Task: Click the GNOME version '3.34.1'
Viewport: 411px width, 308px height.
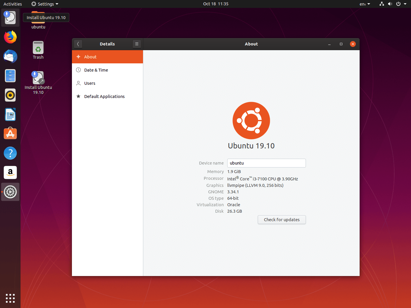Action: click(x=233, y=192)
